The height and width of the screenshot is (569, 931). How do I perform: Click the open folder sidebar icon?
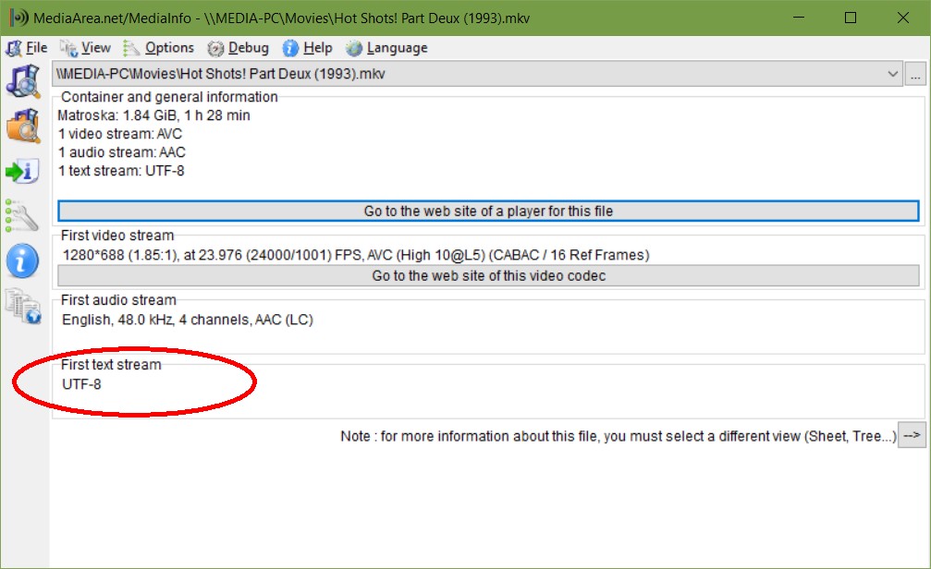(x=23, y=126)
